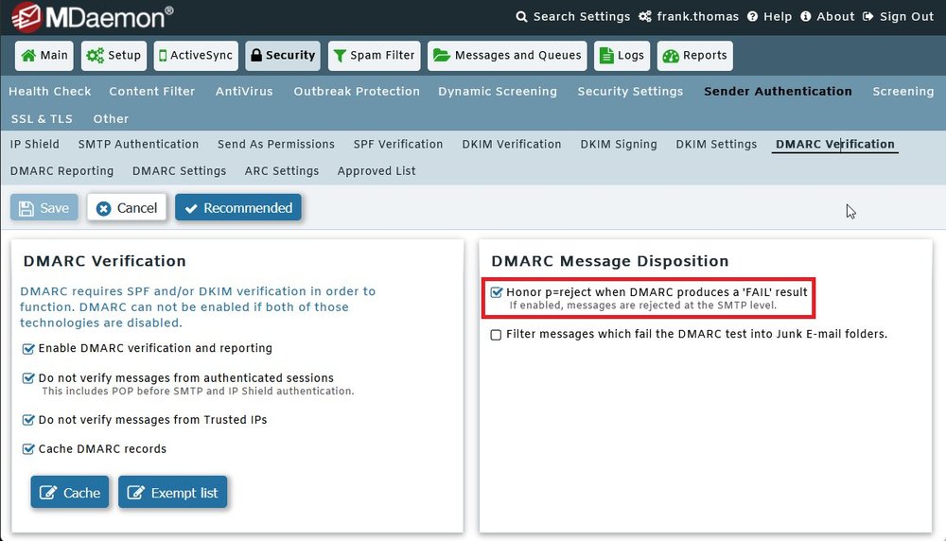Click the Save floppy disk icon

(26, 208)
